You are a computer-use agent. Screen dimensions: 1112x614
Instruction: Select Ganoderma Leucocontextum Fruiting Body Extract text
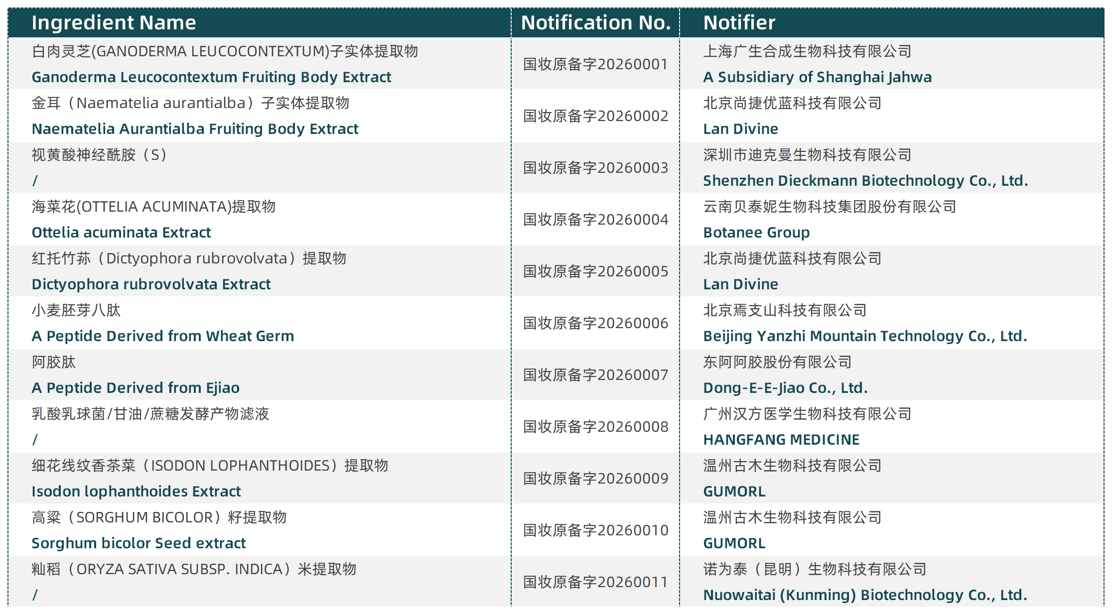click(x=211, y=77)
